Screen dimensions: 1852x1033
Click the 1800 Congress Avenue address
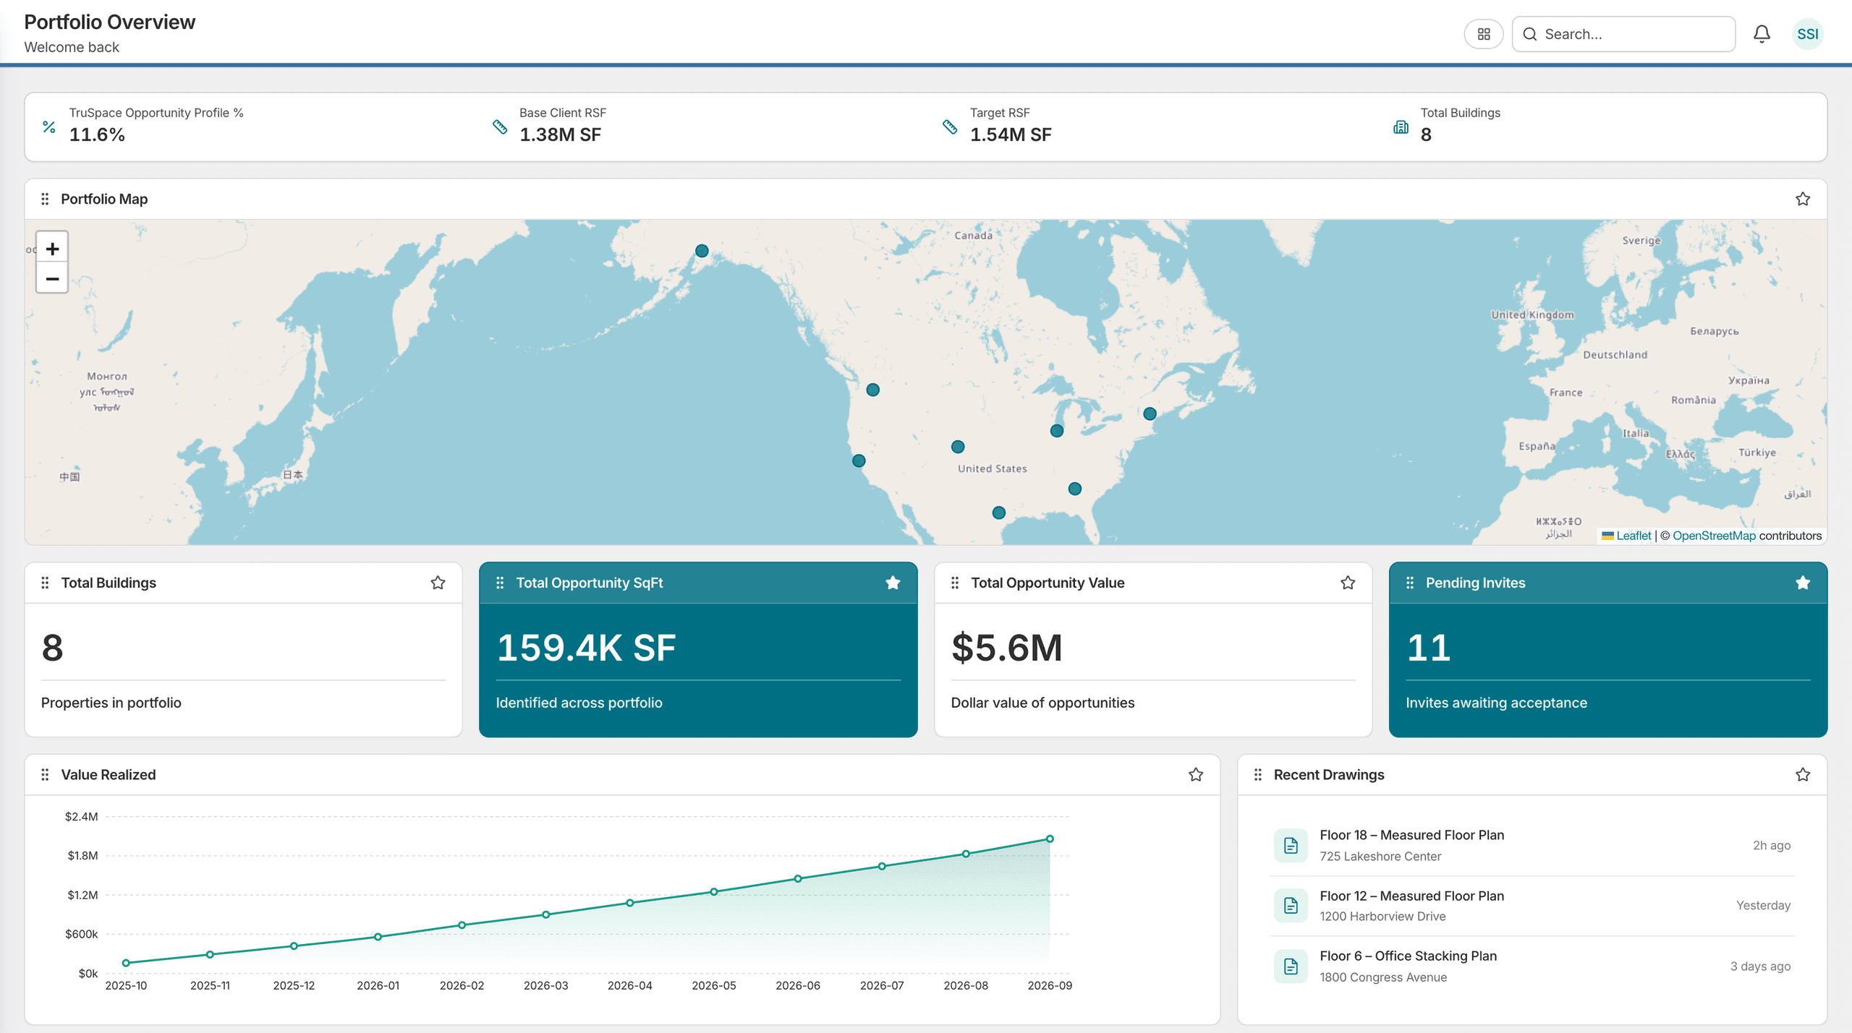point(1382,977)
